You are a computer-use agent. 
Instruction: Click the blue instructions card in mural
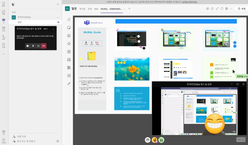pos(132,98)
